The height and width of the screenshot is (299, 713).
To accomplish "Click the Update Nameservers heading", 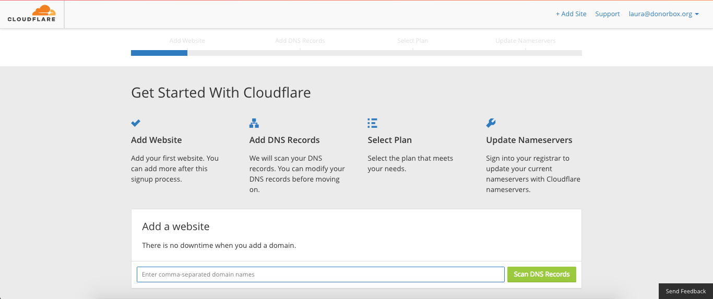I will pyautogui.click(x=529, y=140).
